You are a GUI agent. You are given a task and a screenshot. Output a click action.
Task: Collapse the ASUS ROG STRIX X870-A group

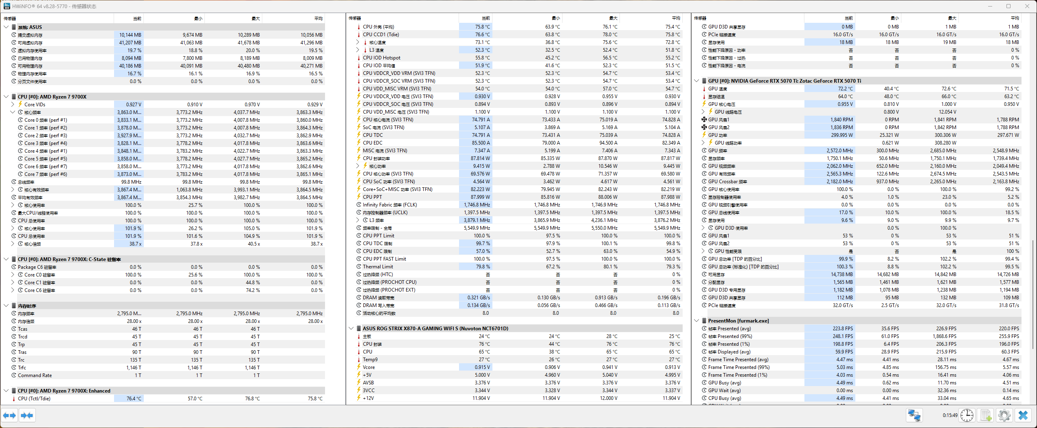tap(351, 329)
